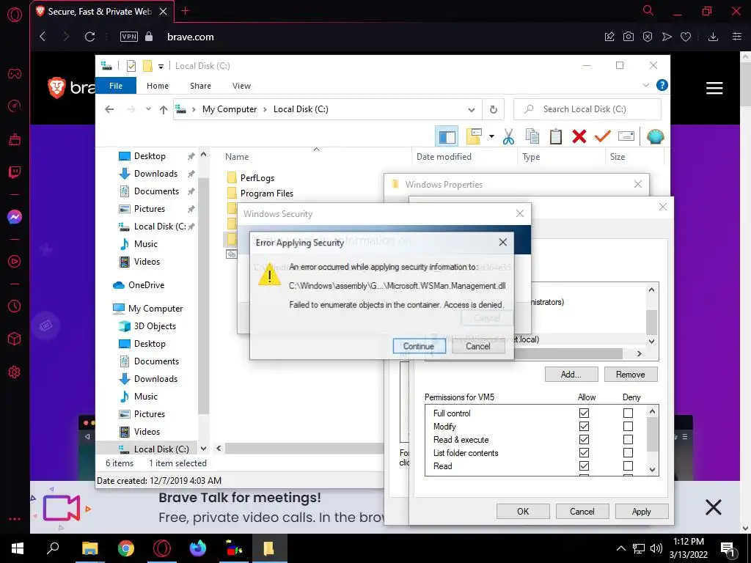The height and width of the screenshot is (563, 751).
Task: Click Apply in permissions dialog
Action: [641, 511]
